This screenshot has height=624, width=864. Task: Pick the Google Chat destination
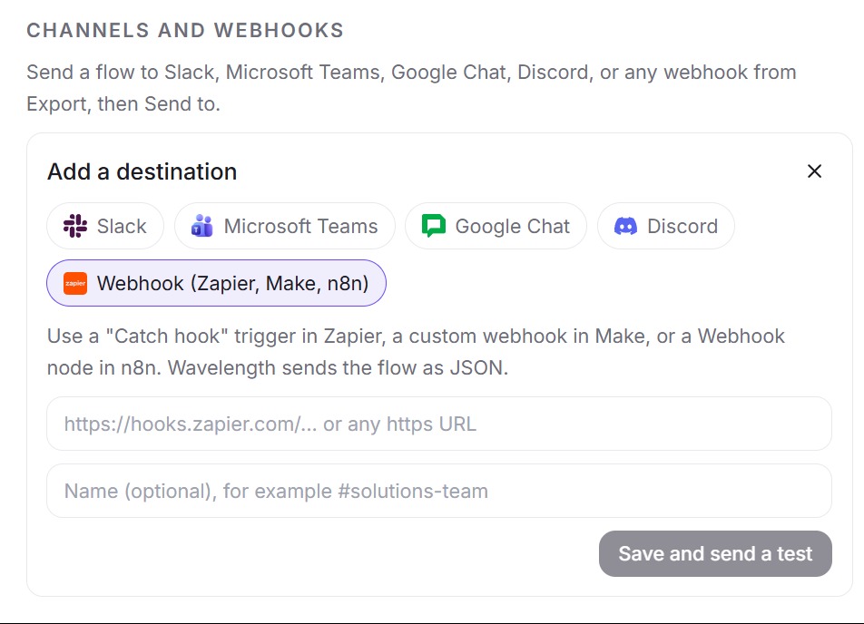[496, 226]
